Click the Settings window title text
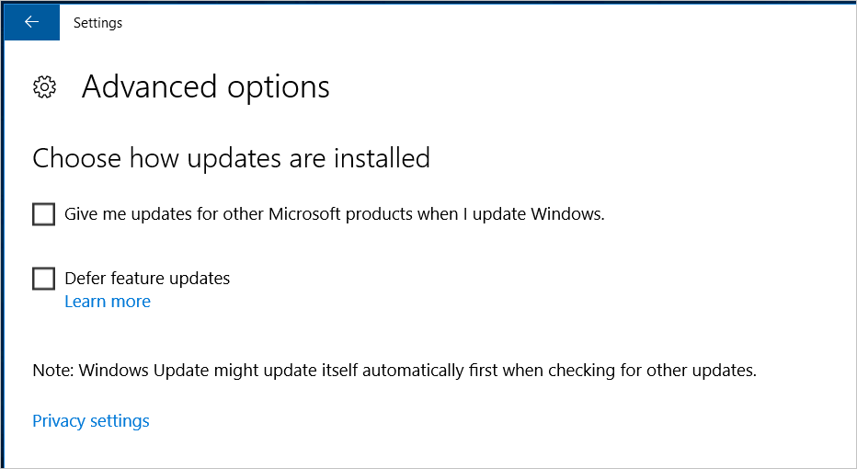 pos(97,23)
